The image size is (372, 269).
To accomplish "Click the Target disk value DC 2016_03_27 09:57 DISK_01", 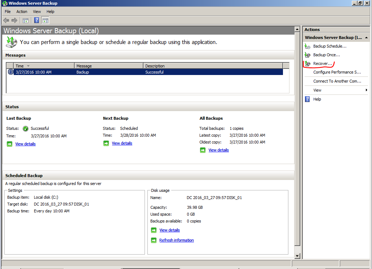I will pyautogui.click(x=61, y=204).
